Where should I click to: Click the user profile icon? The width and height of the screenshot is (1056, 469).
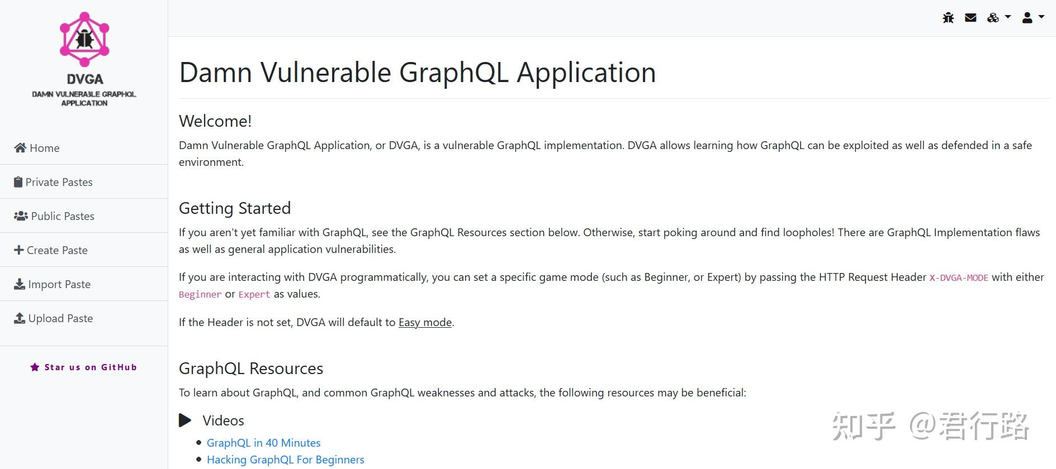coord(1027,17)
